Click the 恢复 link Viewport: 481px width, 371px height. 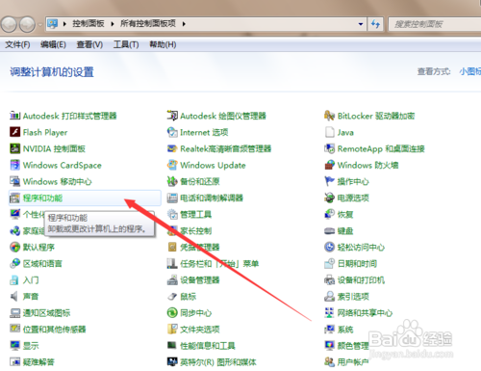tap(345, 214)
